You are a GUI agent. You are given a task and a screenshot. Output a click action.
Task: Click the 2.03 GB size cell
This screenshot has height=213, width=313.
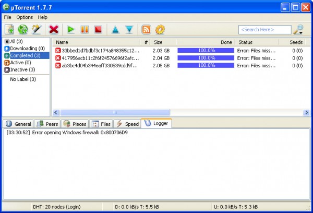161,51
